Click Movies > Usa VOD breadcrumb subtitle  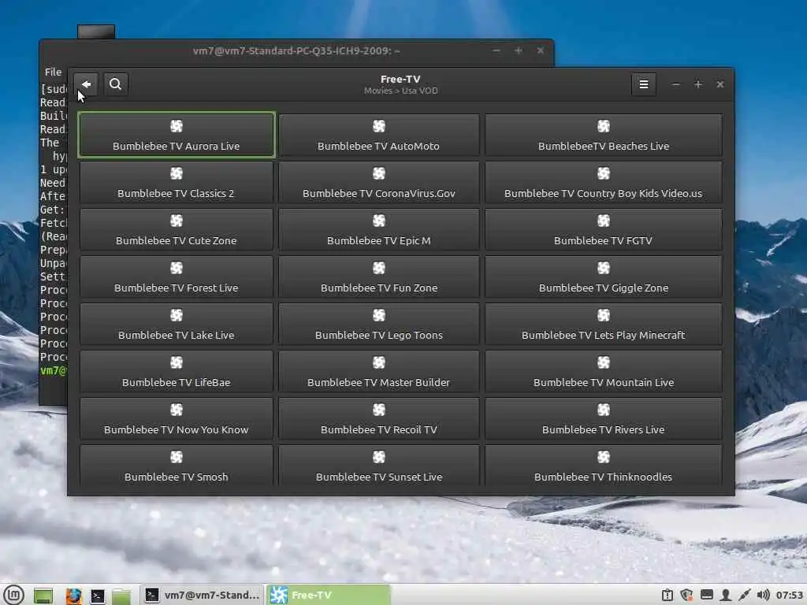point(401,91)
